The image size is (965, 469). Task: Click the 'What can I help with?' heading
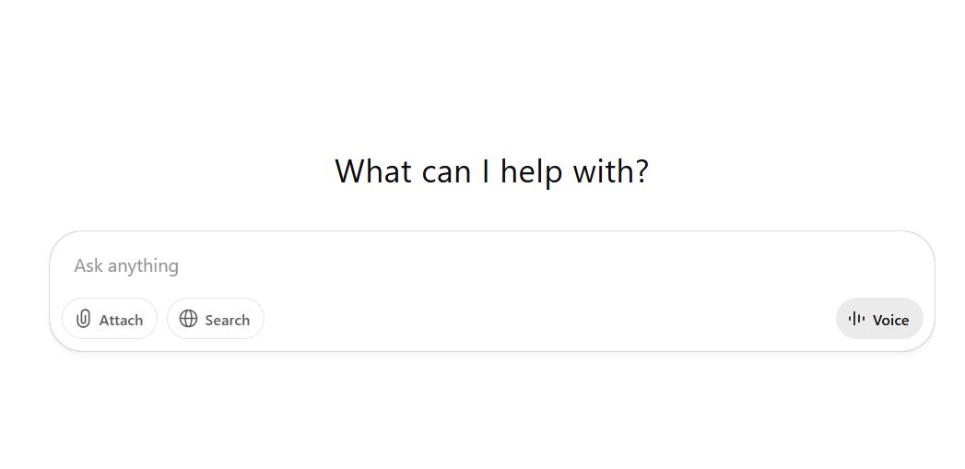pyautogui.click(x=491, y=171)
